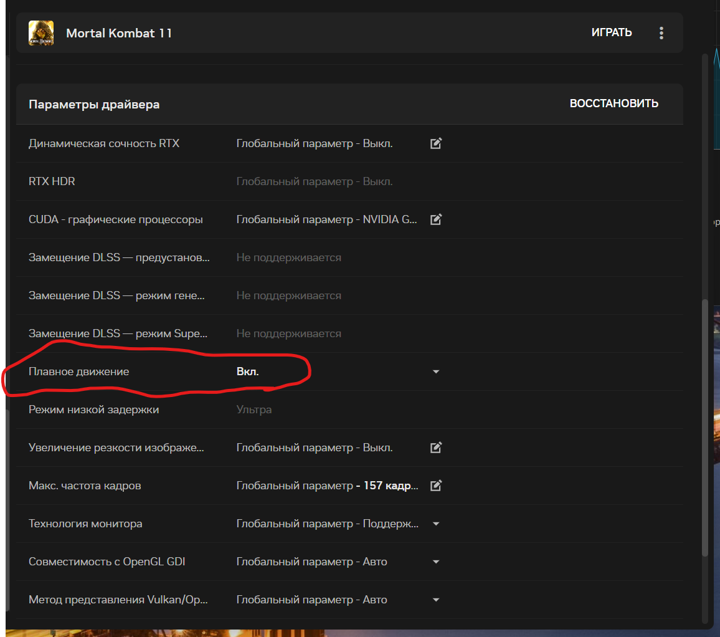The image size is (720, 637).
Task: Click Замещение DLSS режим гене... row label
Action: 116,295
